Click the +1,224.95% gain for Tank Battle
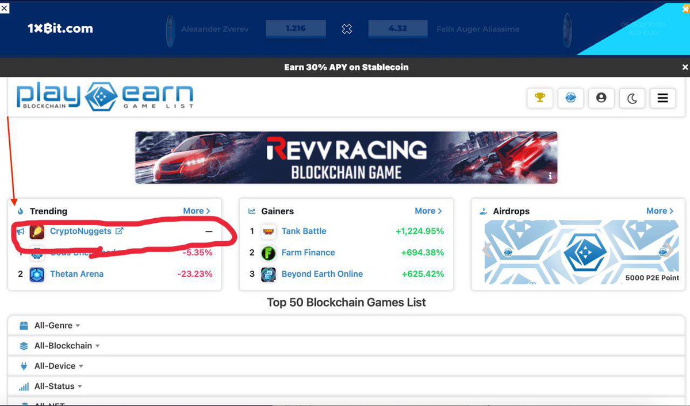This screenshot has width=690, height=406. point(420,231)
